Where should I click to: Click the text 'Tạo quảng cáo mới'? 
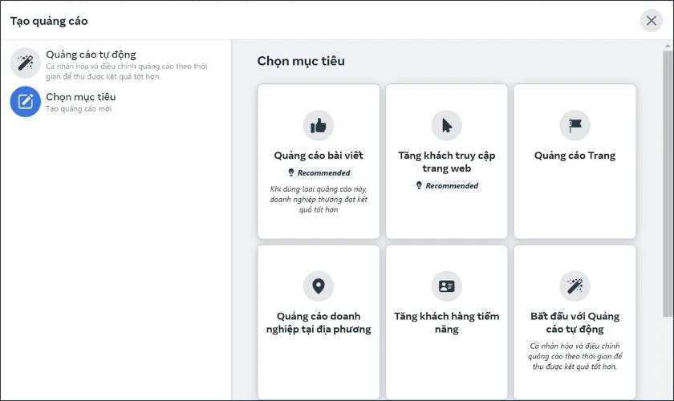coord(79,109)
